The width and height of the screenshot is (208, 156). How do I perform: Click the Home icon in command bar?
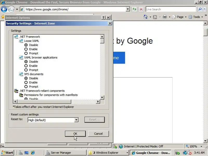pyautogui.click(x=146, y=17)
